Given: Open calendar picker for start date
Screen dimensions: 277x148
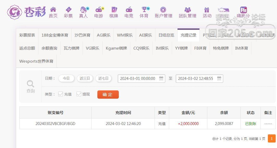Looking at the screenshot, I should tap(161, 78).
